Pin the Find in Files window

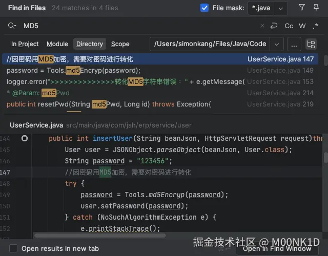click(316, 8)
